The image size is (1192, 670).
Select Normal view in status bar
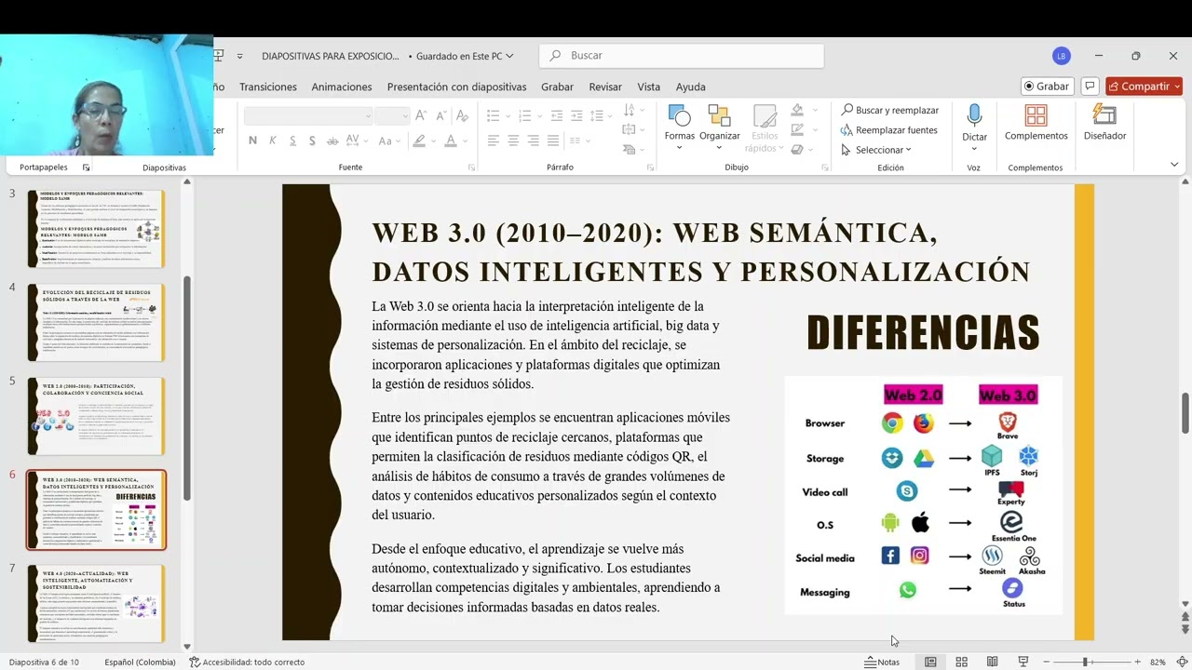click(x=930, y=662)
